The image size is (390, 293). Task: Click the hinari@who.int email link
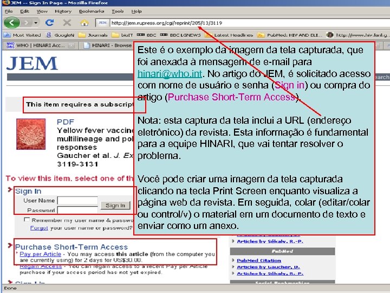170,73
